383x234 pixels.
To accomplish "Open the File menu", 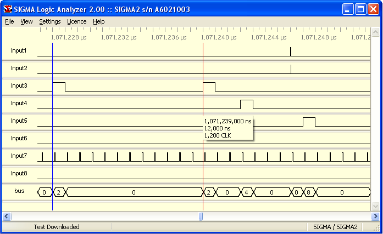I will click(9, 21).
